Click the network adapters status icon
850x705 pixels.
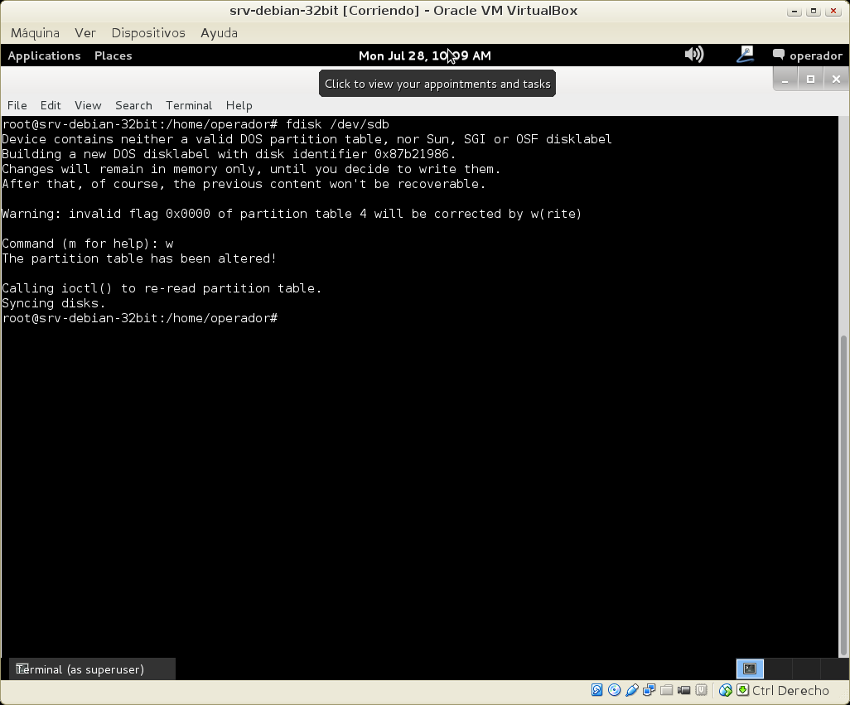[650, 690]
